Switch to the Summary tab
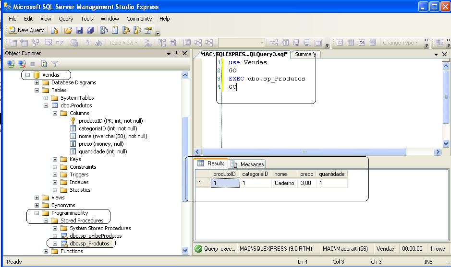The height and width of the screenshot is (267, 451). [x=305, y=54]
